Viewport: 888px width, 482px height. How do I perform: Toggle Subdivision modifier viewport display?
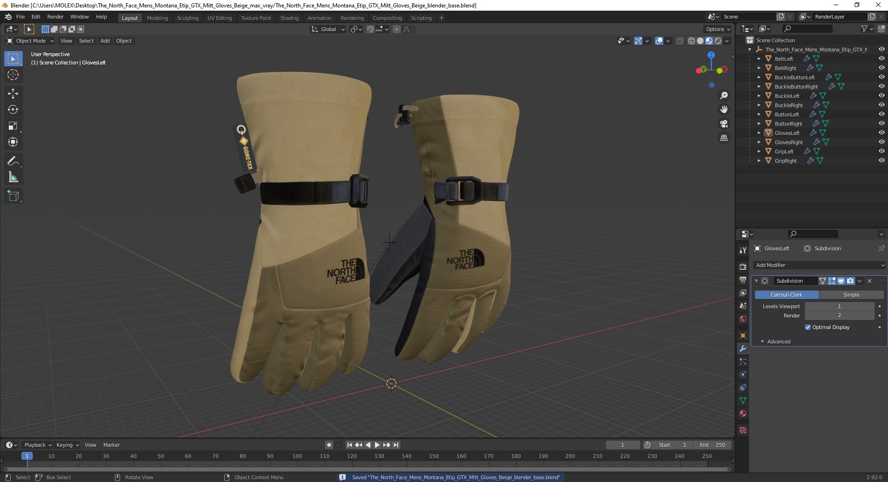point(841,281)
